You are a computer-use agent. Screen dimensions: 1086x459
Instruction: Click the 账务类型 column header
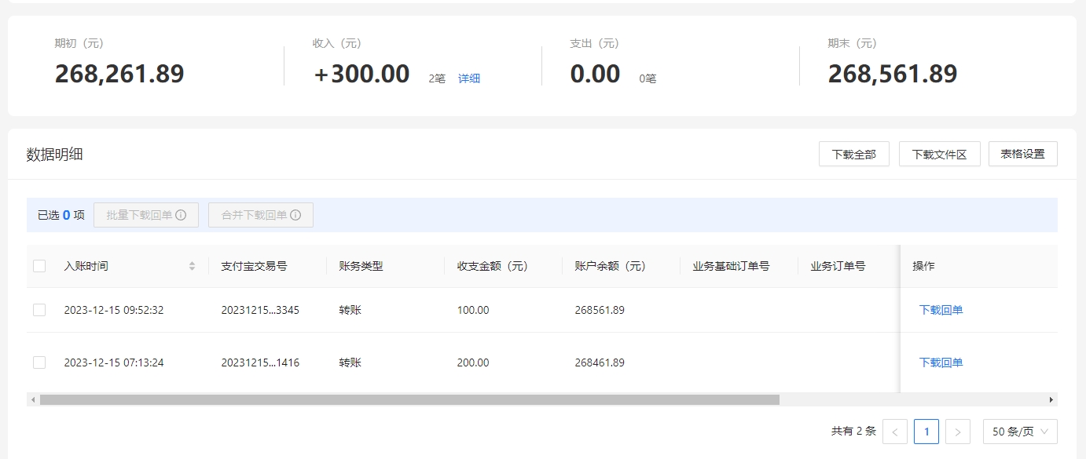click(361, 266)
